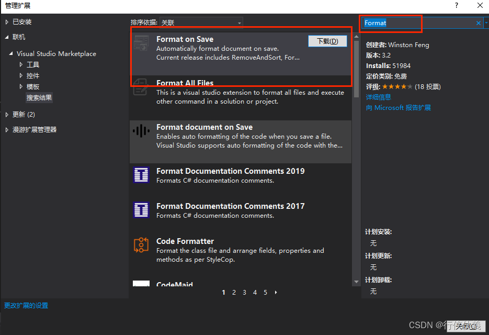The image size is (489, 335).
Task: Select the Format All Files result
Action: coord(241,97)
